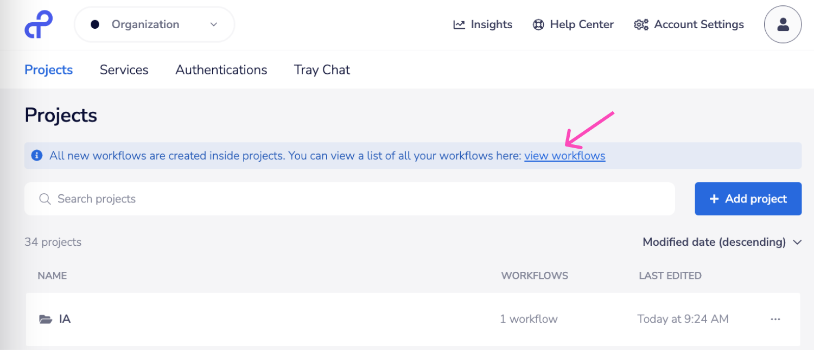This screenshot has width=814, height=350.
Task: Open the Authentications tab
Action: (221, 69)
